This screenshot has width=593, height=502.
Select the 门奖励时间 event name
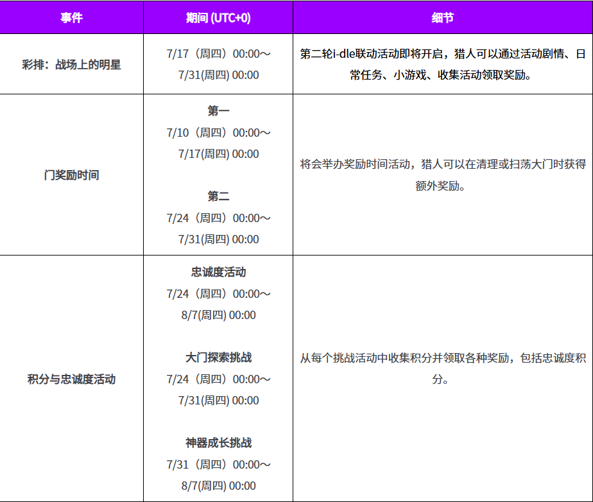(71, 175)
